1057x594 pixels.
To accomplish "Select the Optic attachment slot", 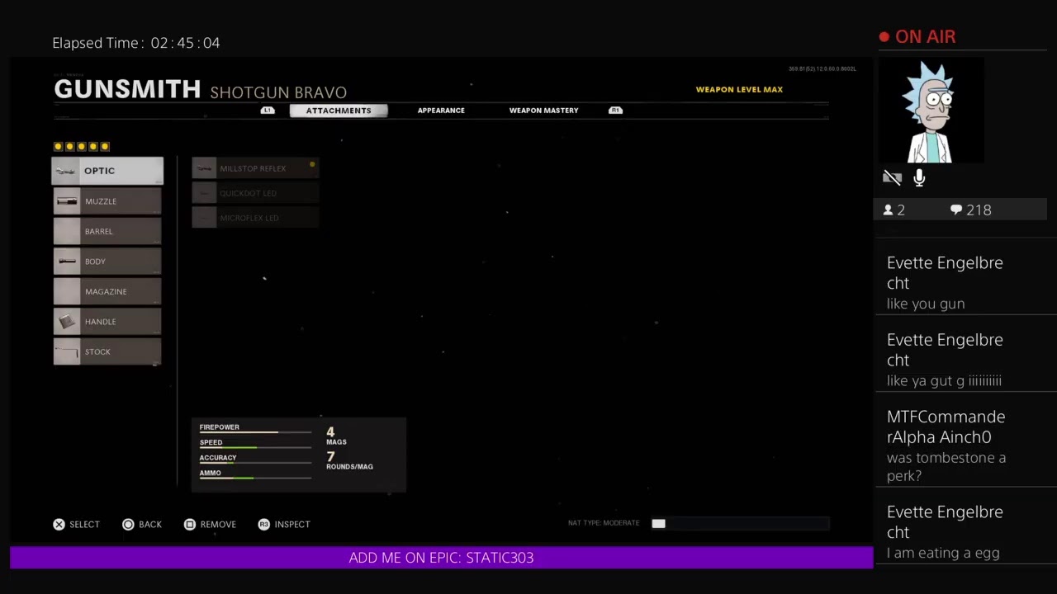I will [107, 171].
